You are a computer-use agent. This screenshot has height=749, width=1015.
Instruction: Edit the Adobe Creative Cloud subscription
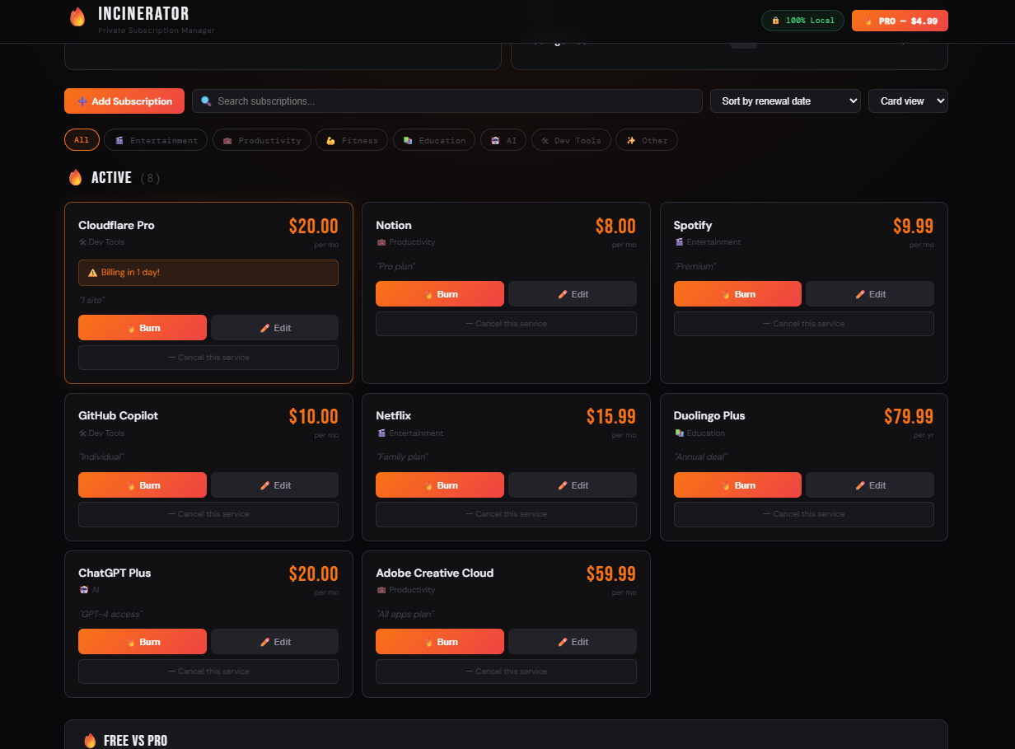(573, 642)
